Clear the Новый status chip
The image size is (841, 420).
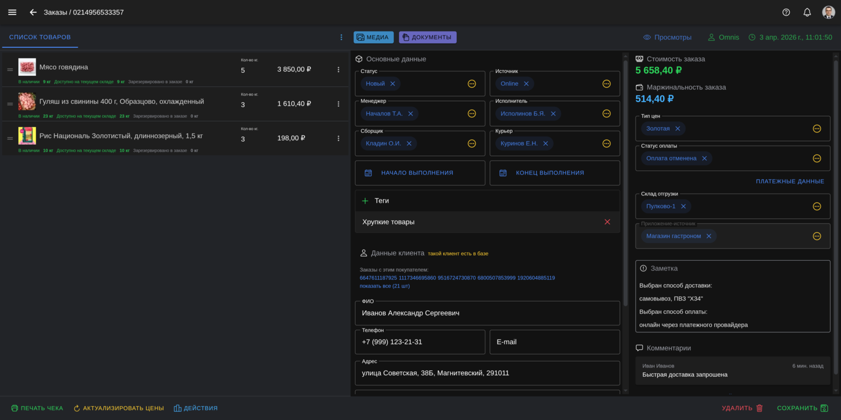pyautogui.click(x=392, y=84)
